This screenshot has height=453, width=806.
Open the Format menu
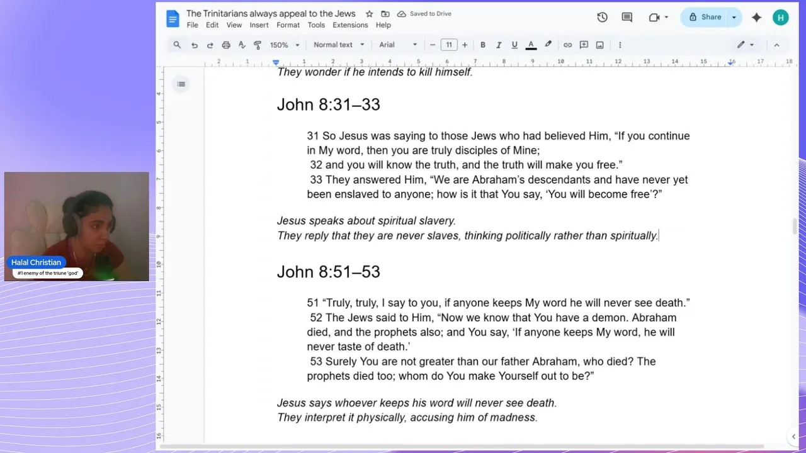click(x=288, y=25)
